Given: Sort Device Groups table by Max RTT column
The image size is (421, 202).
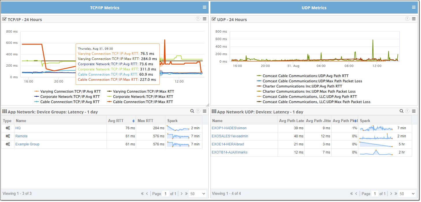Looking at the screenshot, I should [151, 121].
